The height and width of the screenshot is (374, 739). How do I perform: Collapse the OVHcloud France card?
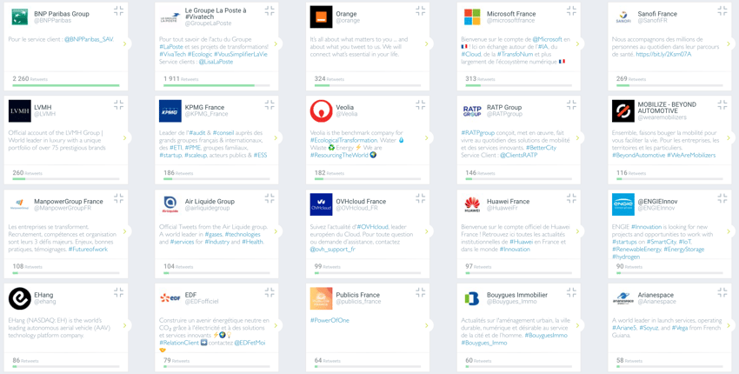(x=420, y=198)
